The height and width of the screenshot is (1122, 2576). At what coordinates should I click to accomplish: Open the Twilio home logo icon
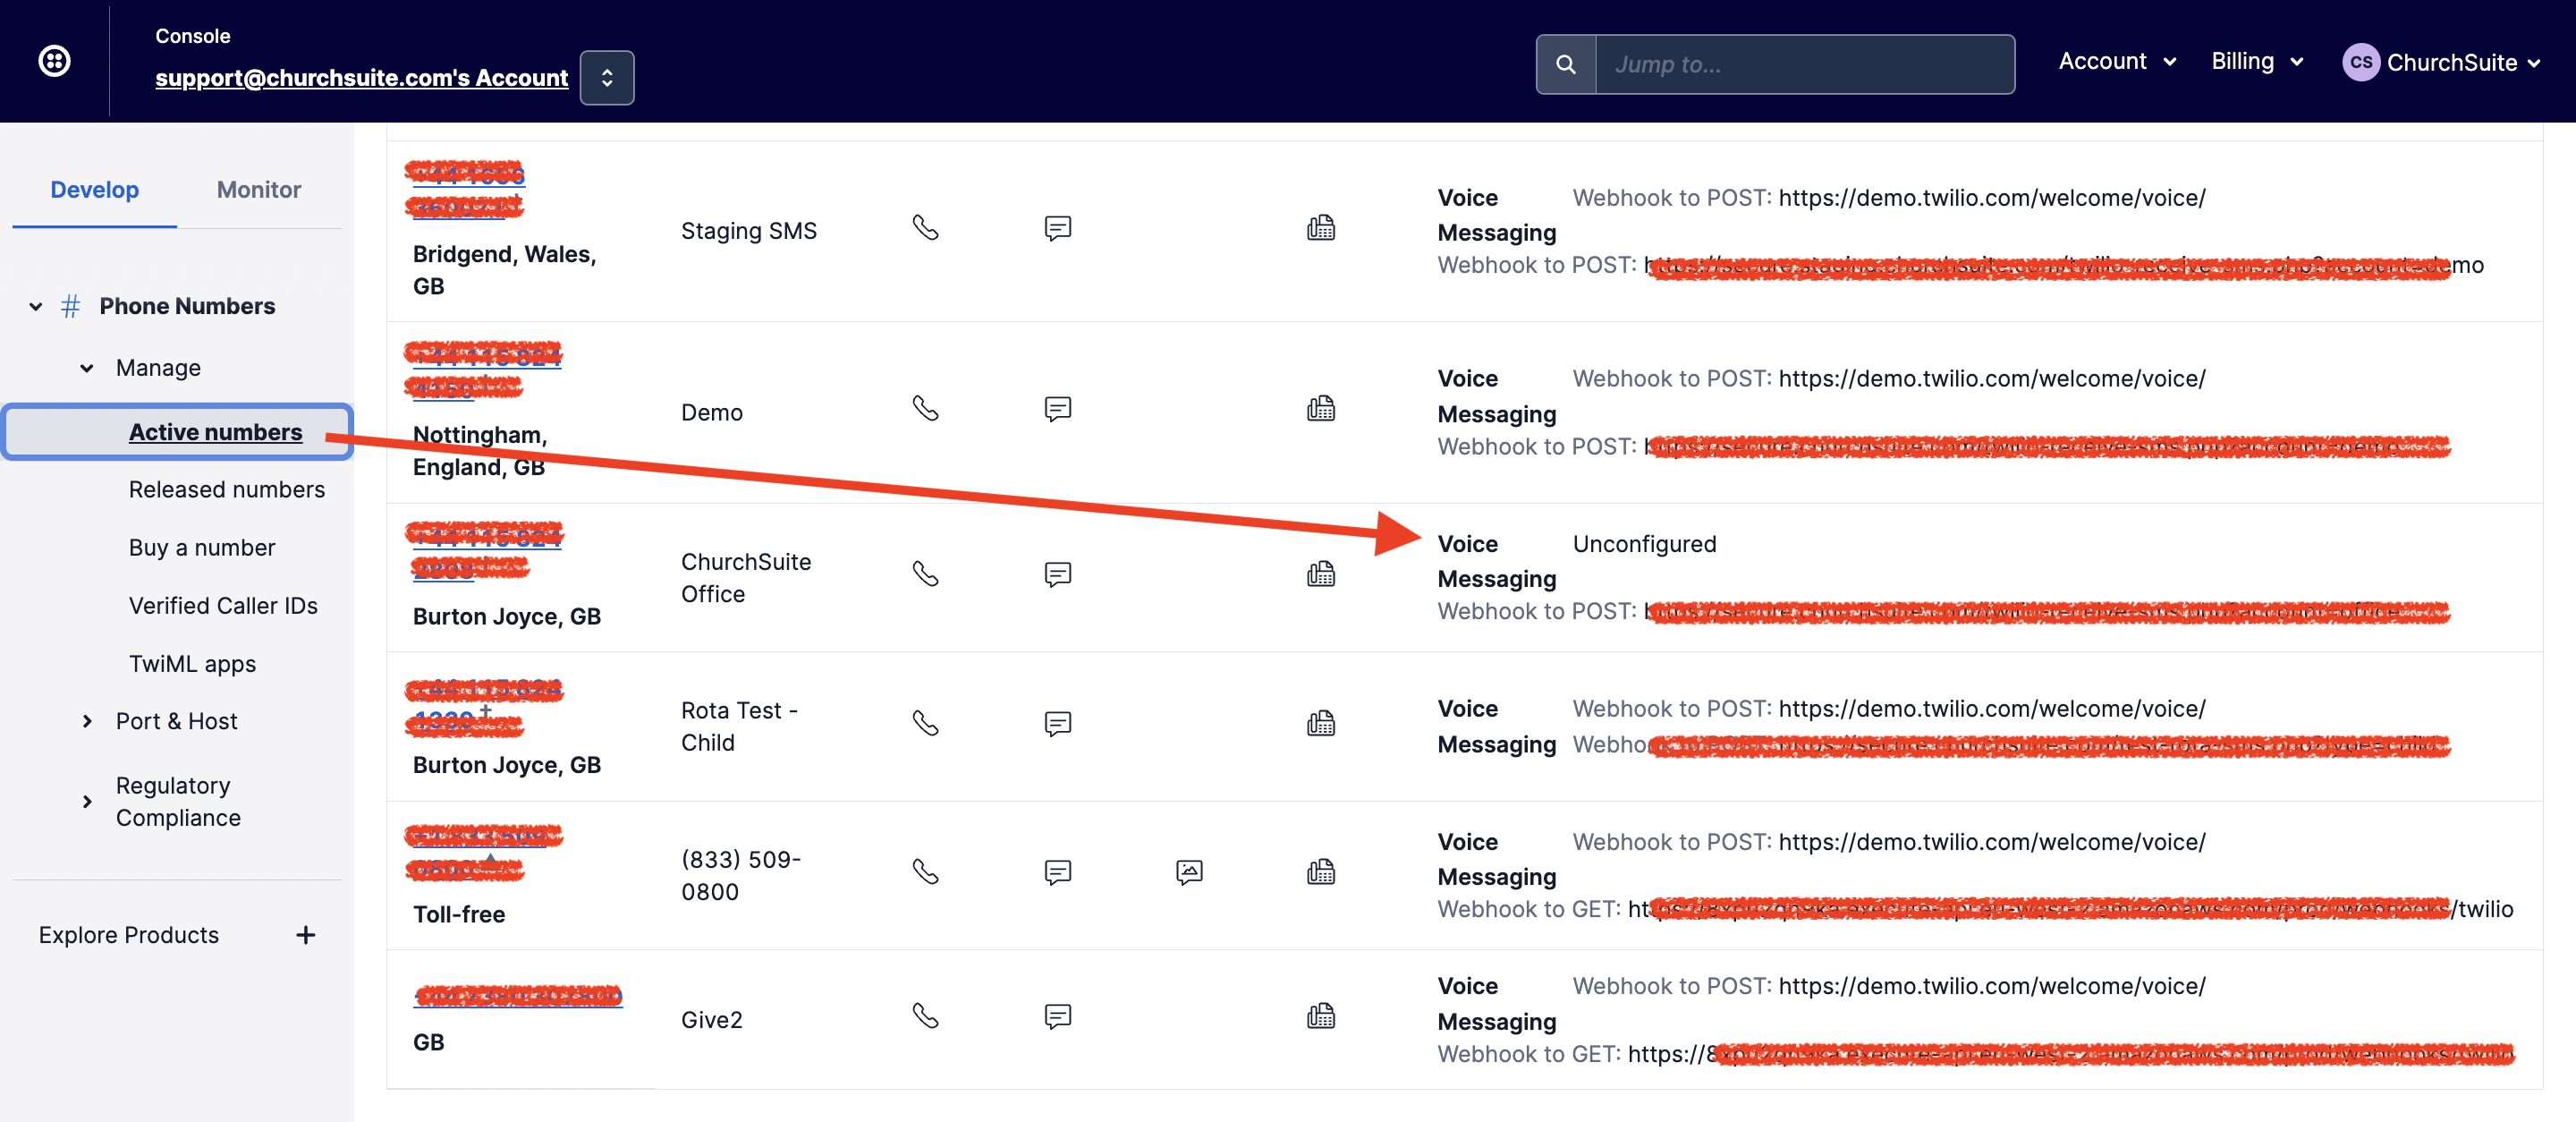[x=54, y=61]
